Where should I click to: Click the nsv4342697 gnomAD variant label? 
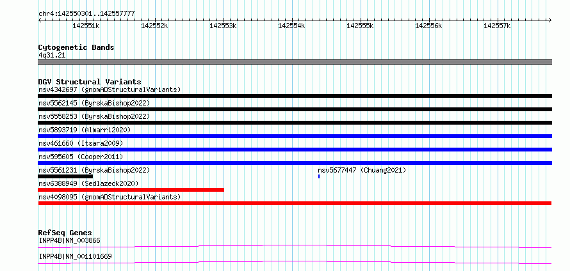[x=110, y=89]
